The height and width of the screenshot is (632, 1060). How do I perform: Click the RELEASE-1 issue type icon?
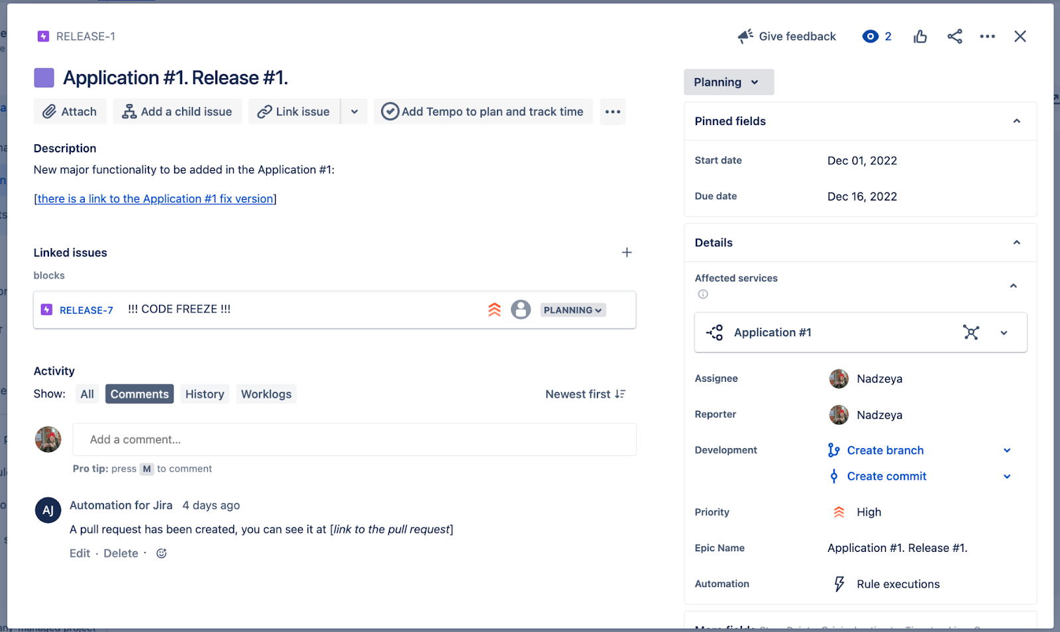coord(43,36)
